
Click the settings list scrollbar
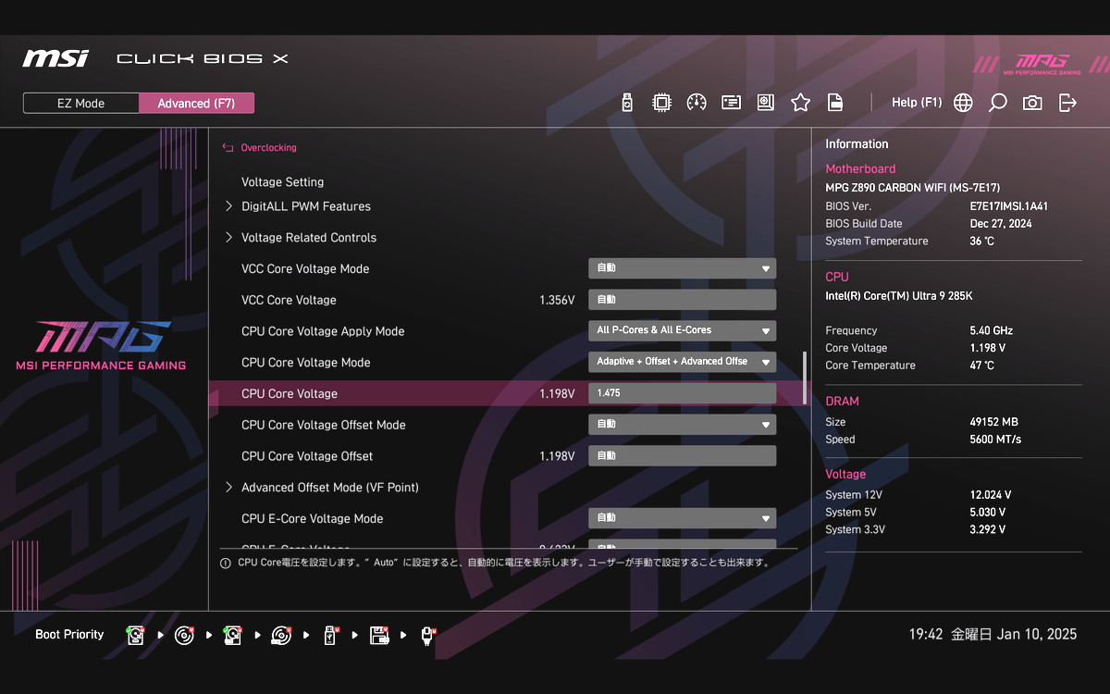click(x=804, y=378)
